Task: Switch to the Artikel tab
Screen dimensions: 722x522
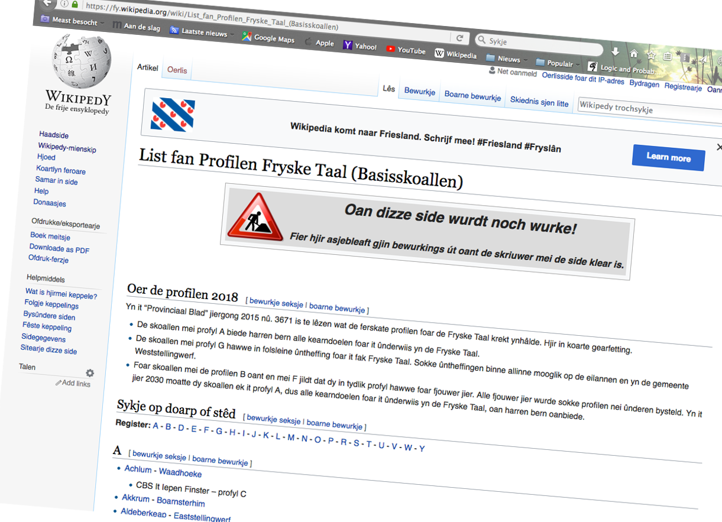Action: 148,67
